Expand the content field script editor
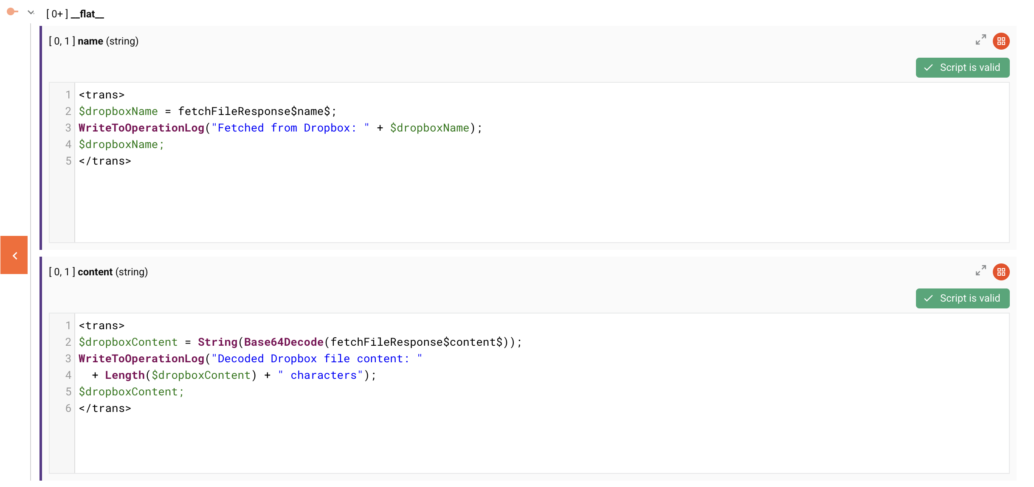The height and width of the screenshot is (487, 1034). tap(980, 271)
